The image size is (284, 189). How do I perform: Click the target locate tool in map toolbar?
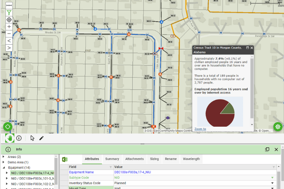[x=9, y=20]
